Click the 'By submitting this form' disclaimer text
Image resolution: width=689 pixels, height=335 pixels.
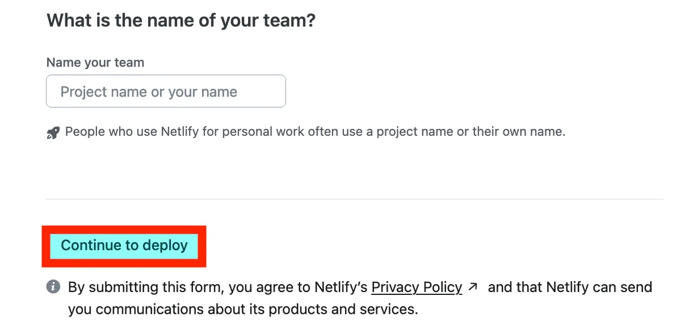[360, 298]
